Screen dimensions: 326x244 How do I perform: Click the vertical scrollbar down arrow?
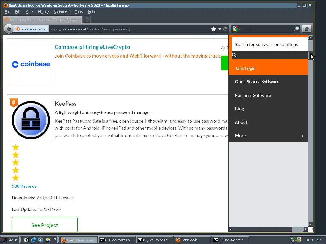click(x=311, y=224)
